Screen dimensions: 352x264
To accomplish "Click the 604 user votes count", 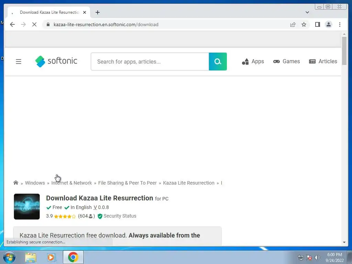I will [x=86, y=216].
